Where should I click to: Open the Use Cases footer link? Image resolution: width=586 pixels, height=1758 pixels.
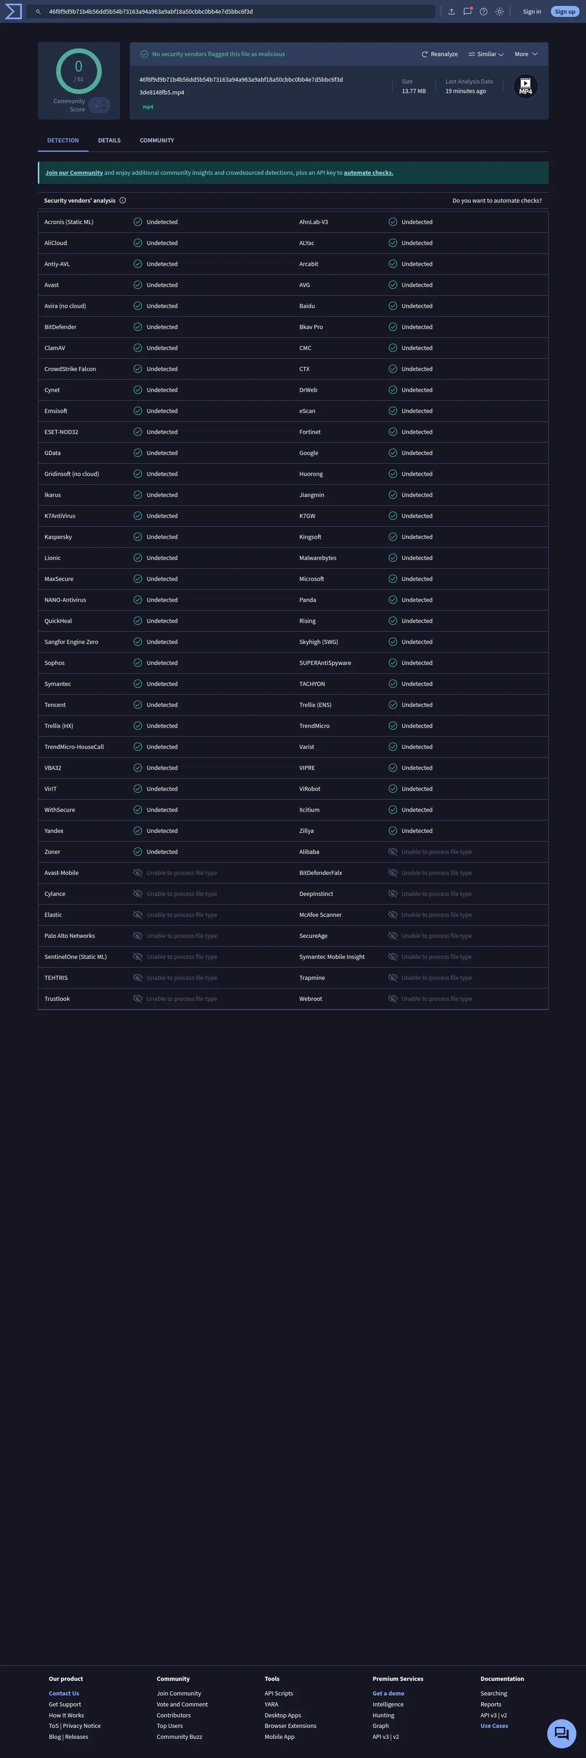click(x=494, y=1726)
